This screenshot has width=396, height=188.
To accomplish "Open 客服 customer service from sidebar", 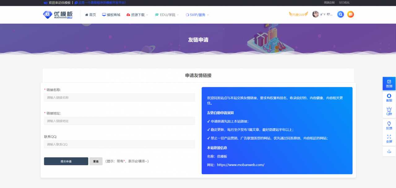I will [389, 98].
